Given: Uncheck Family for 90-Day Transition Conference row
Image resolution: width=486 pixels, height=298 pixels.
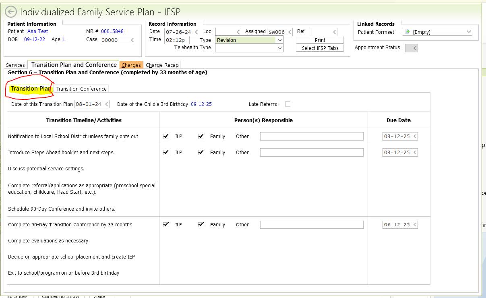Looking at the screenshot, I should [201, 225].
